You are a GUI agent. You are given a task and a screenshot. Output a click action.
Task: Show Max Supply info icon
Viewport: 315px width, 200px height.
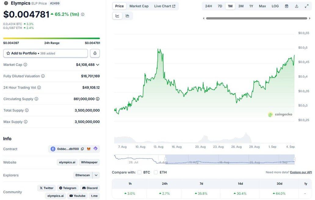[x=26, y=122]
